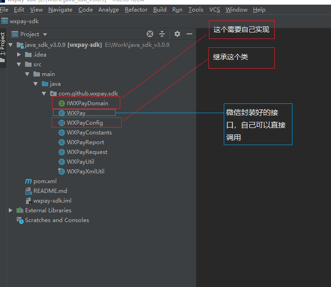Screen dimensions: 331x287
Task: Open the Navigate menu
Action: click(60, 10)
